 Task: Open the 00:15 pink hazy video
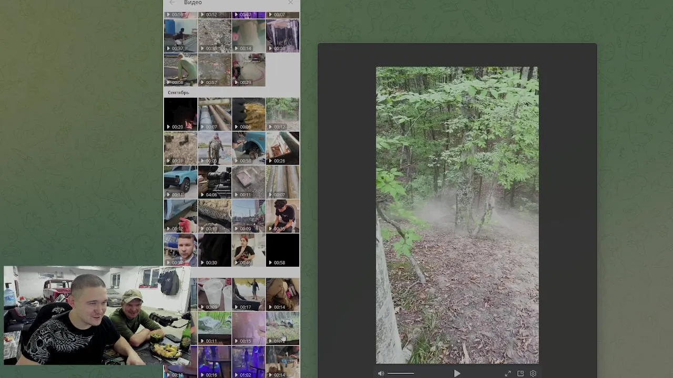pyautogui.click(x=249, y=329)
